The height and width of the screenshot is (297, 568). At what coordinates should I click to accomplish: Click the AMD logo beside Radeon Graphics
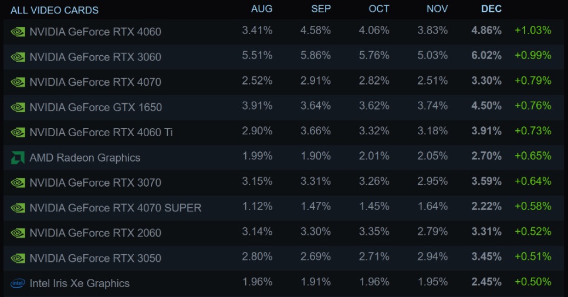coord(18,157)
